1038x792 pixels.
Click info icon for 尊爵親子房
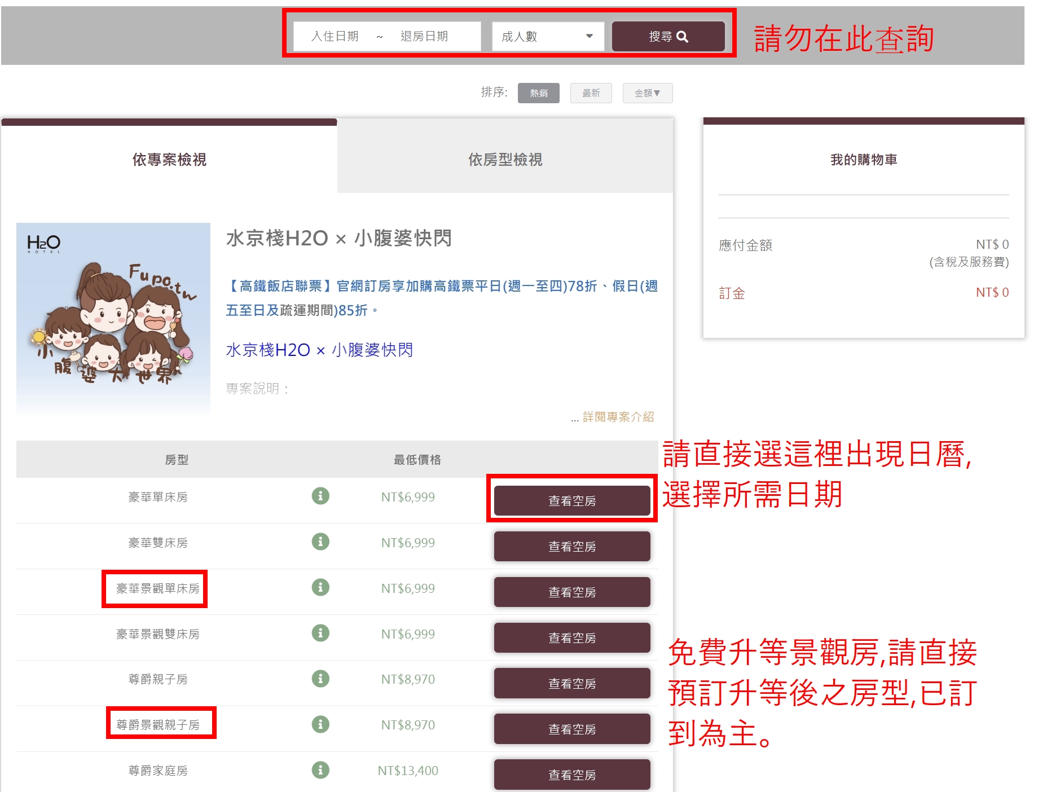pyautogui.click(x=320, y=679)
